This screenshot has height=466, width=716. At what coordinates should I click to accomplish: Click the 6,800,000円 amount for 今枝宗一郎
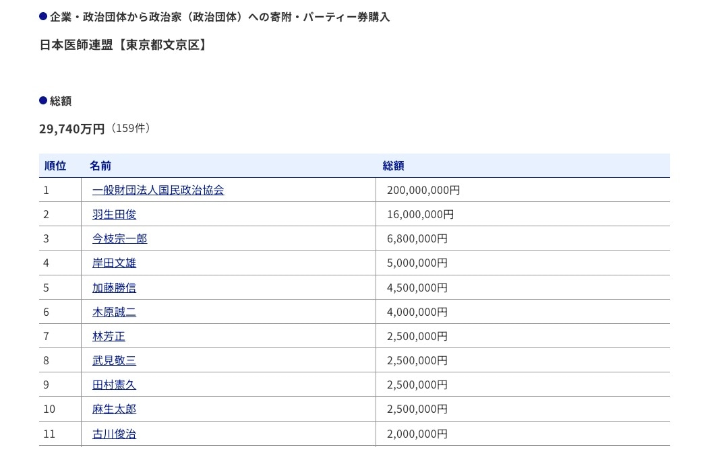point(417,239)
